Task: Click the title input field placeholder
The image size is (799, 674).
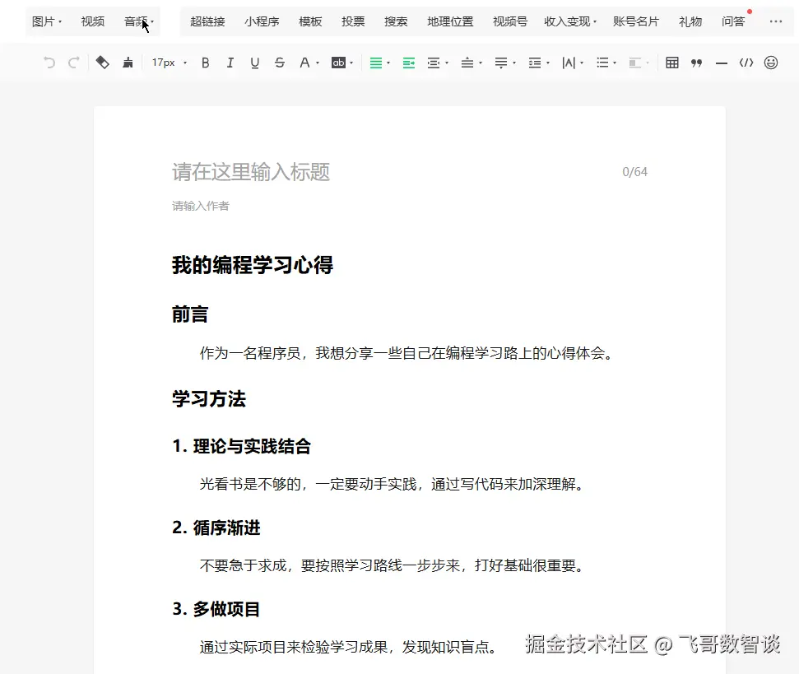Action: [251, 172]
